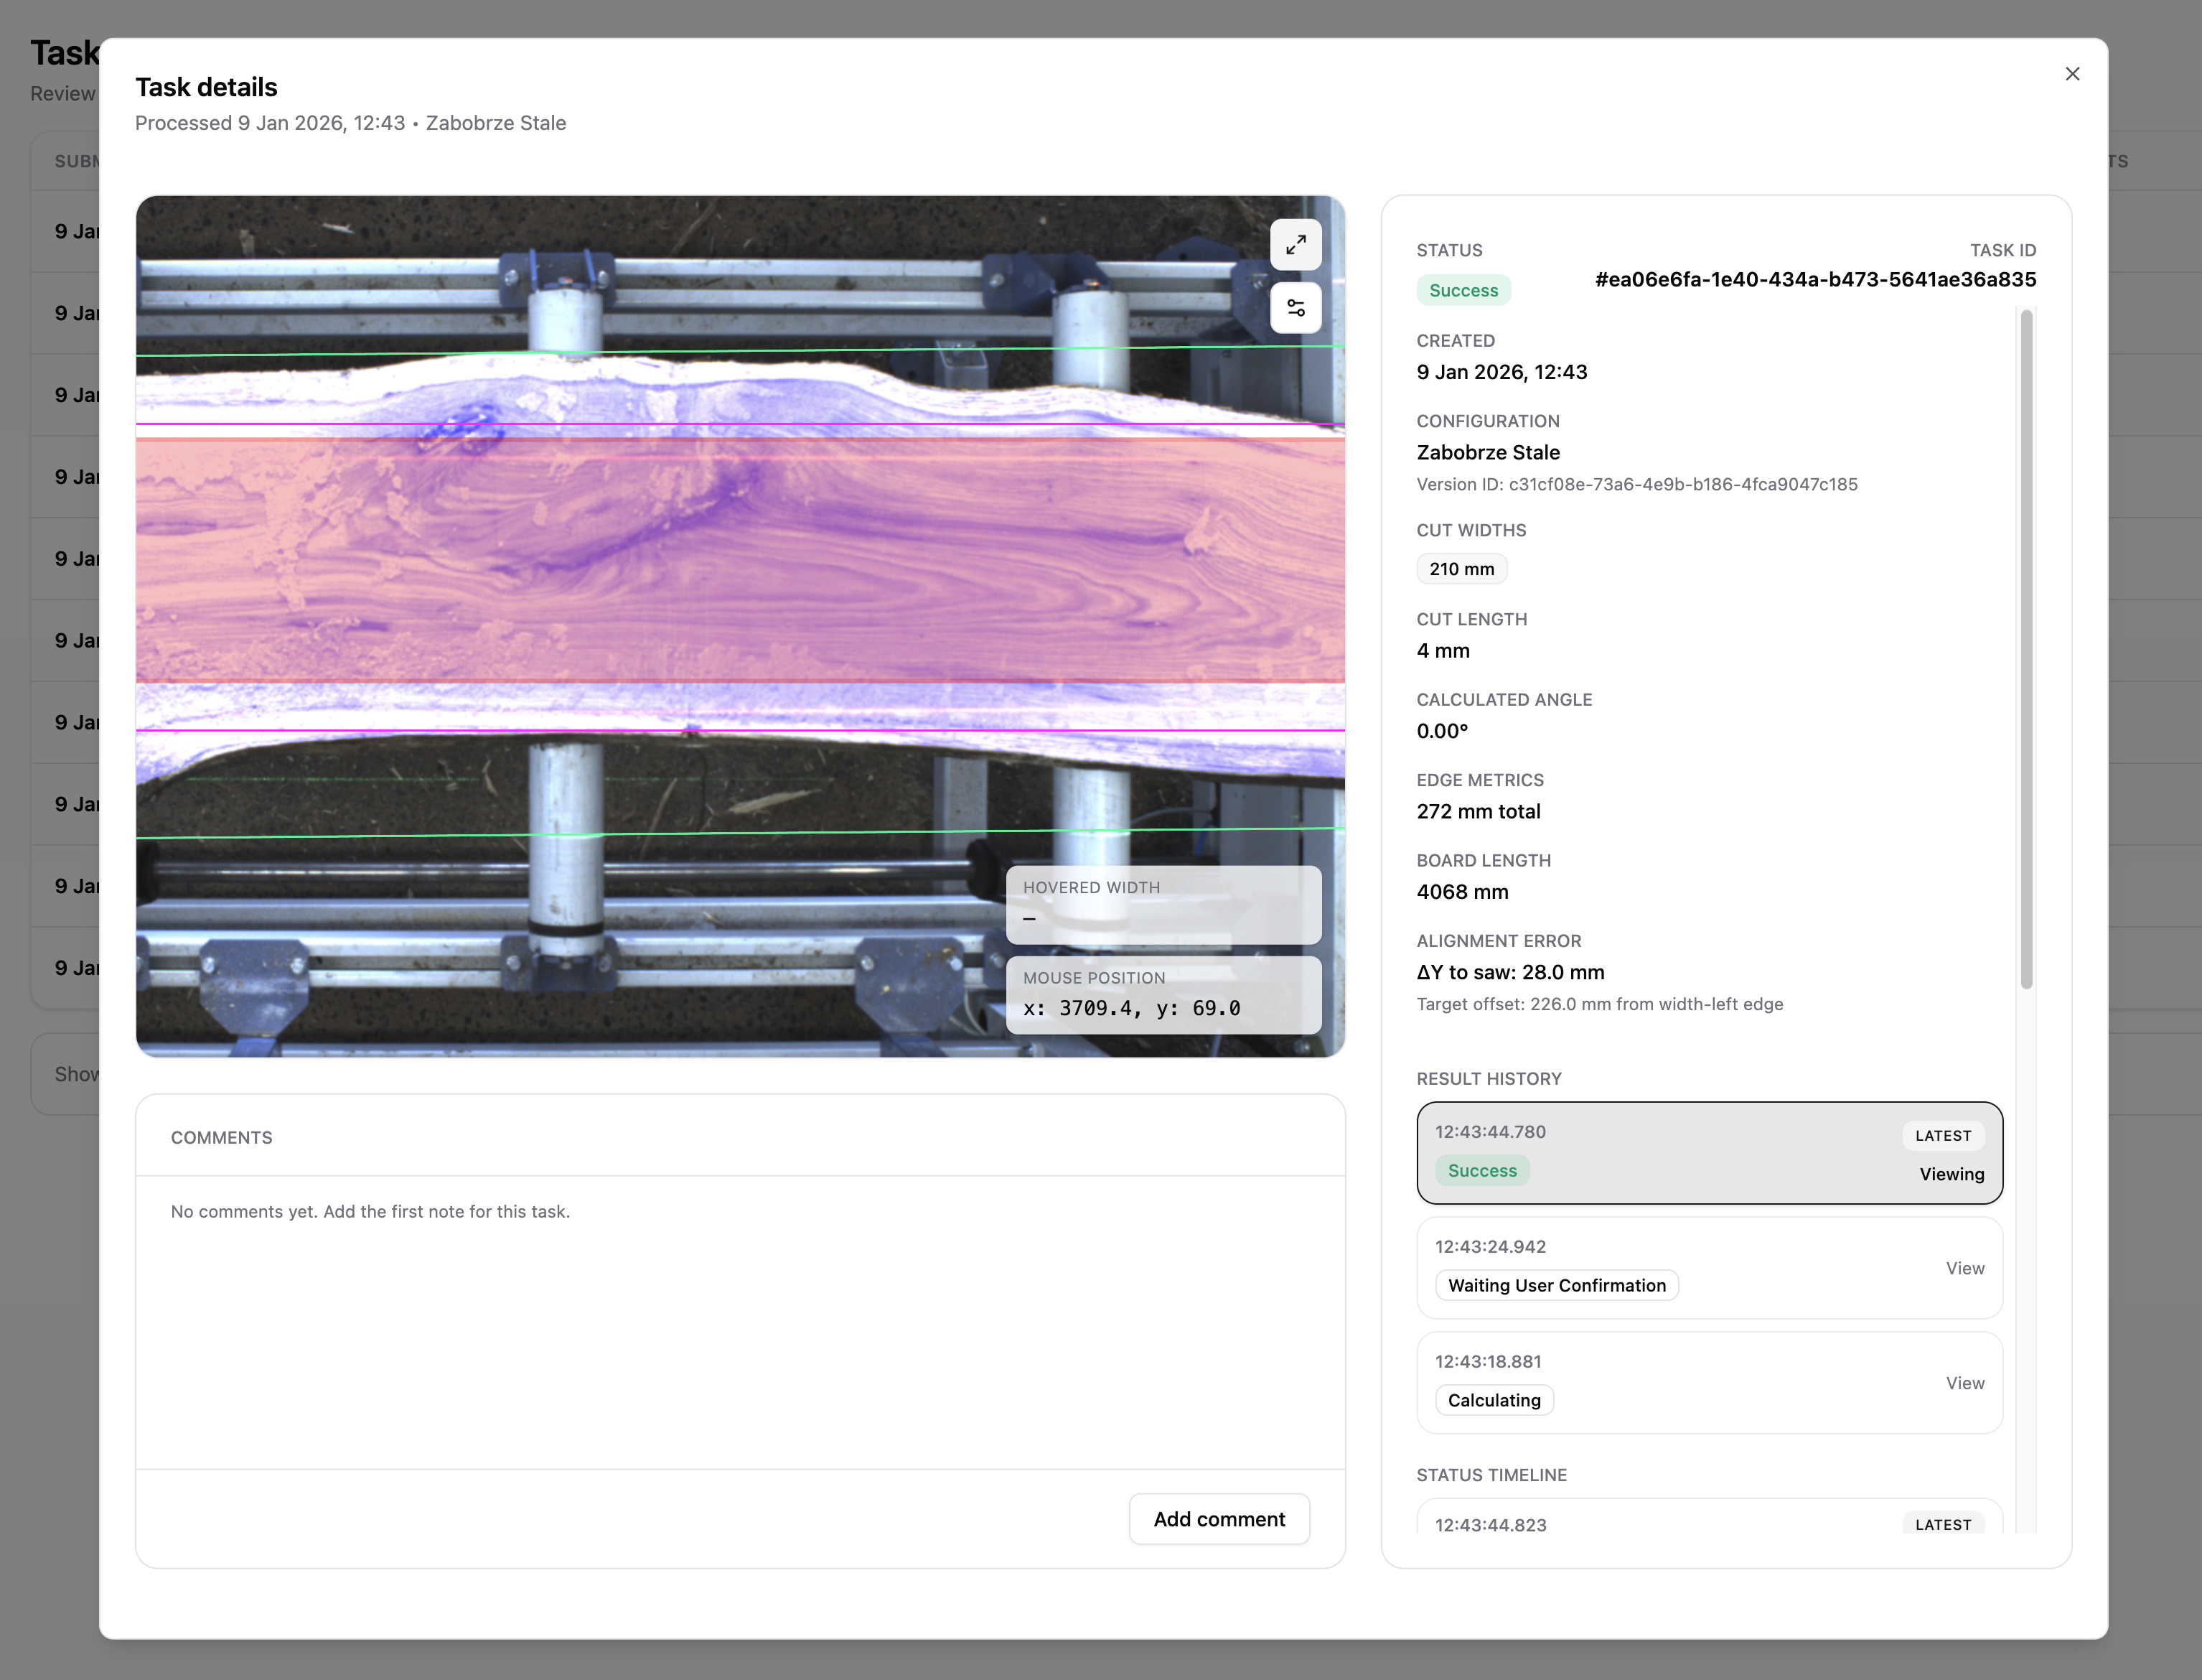Viewport: 2202px width, 1680px height.
Task: Click the LATEST badge in Result History
Action: click(x=1942, y=1135)
